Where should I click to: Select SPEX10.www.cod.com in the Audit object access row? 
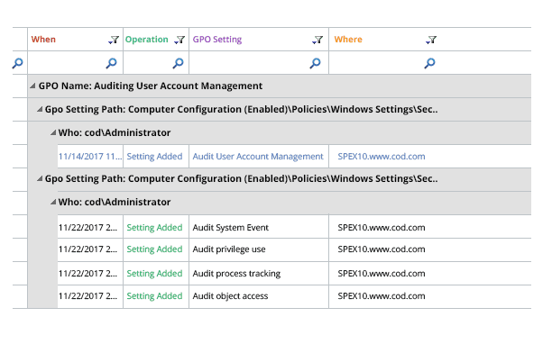pos(382,296)
